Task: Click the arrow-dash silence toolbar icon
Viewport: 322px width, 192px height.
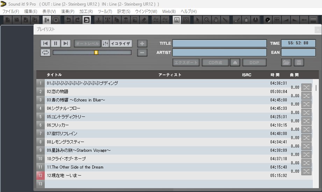Action: [304, 20]
